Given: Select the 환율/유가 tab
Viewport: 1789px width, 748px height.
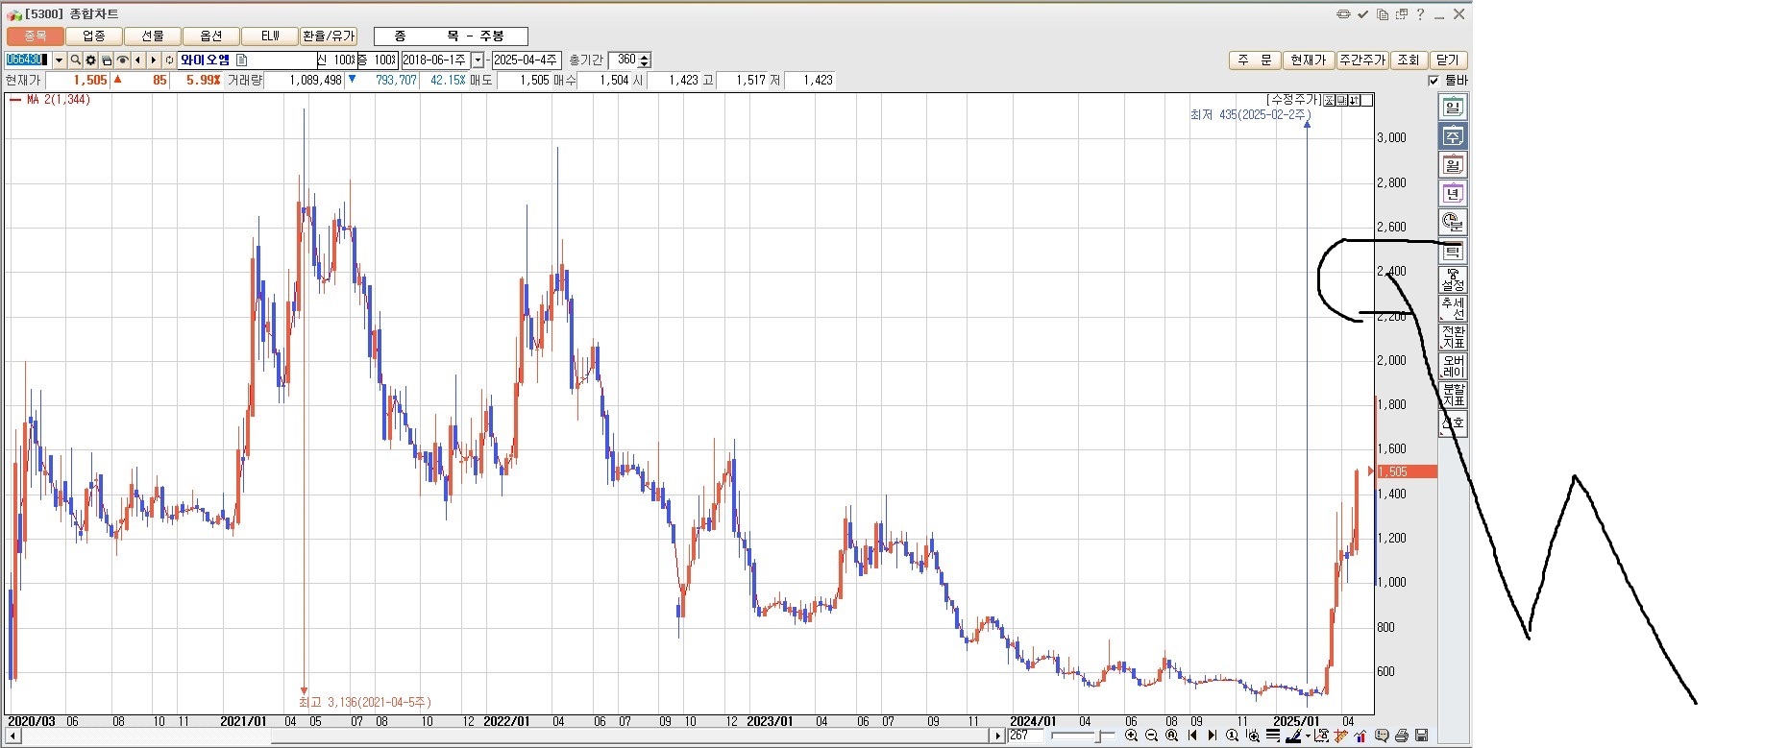Looking at the screenshot, I should point(329,36).
